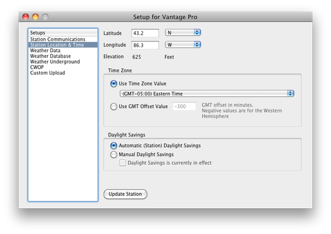
Task: Select Station Communications in Setups list
Action: [x=63, y=39]
